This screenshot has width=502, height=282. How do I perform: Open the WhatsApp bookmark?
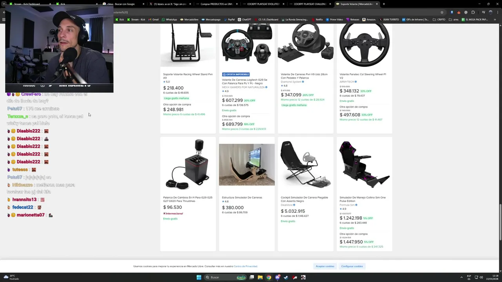[x=169, y=20]
